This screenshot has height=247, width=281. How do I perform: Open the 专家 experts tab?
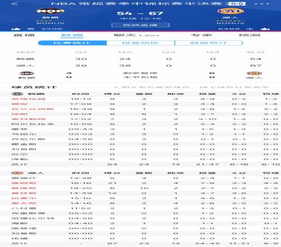pyautogui.click(x=201, y=35)
